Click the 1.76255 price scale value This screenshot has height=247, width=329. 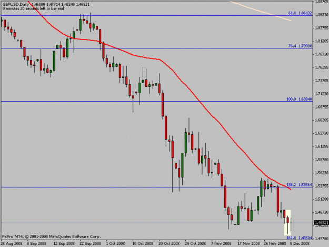pyautogui.click(x=322, y=67)
